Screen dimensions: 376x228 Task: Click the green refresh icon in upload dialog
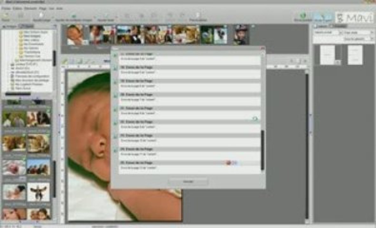pyautogui.click(x=255, y=118)
